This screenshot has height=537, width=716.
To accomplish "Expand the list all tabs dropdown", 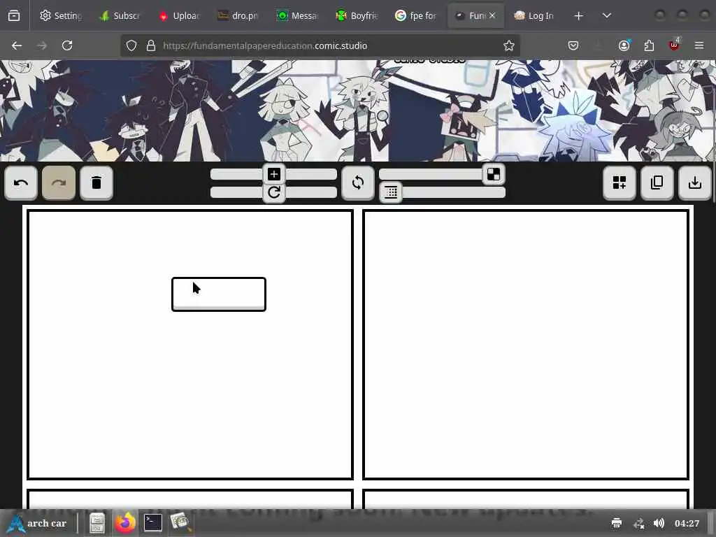I will [607, 16].
